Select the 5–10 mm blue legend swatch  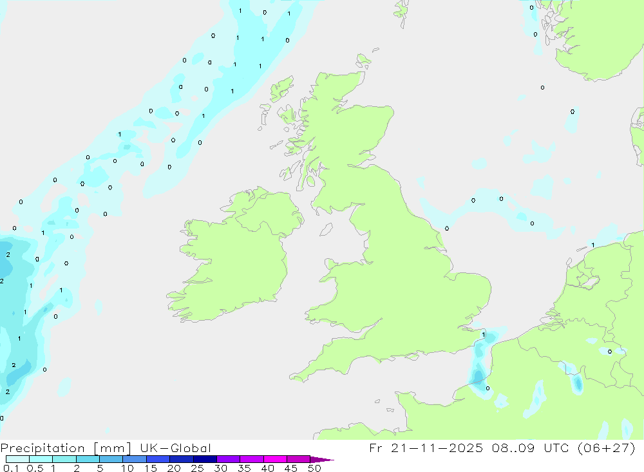click(x=111, y=459)
